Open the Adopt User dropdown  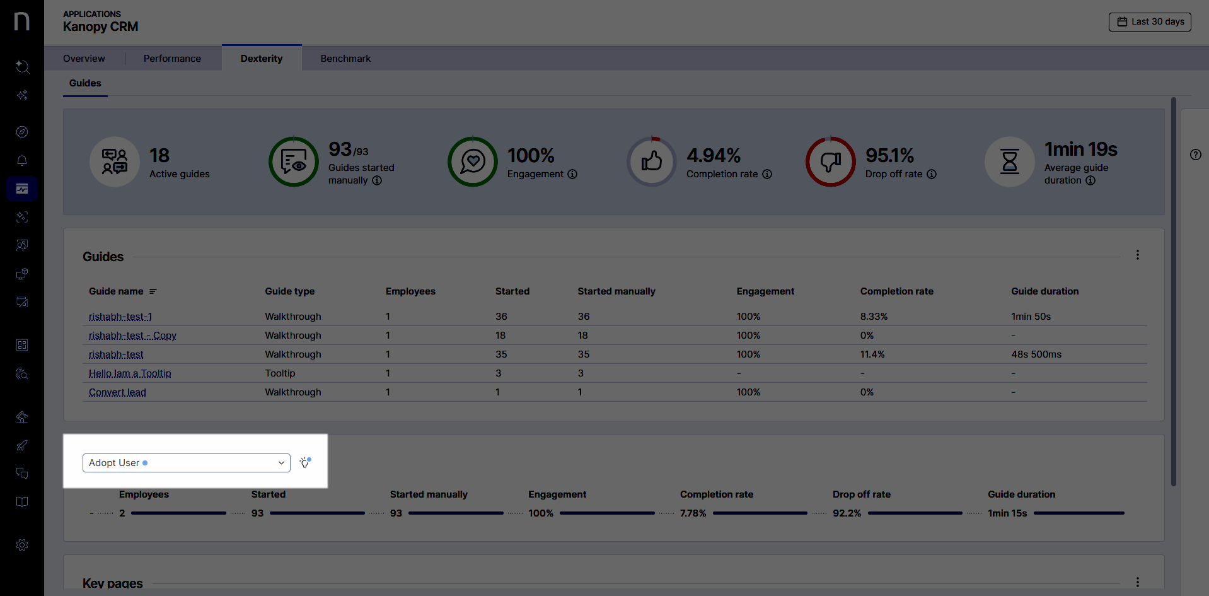coord(186,463)
